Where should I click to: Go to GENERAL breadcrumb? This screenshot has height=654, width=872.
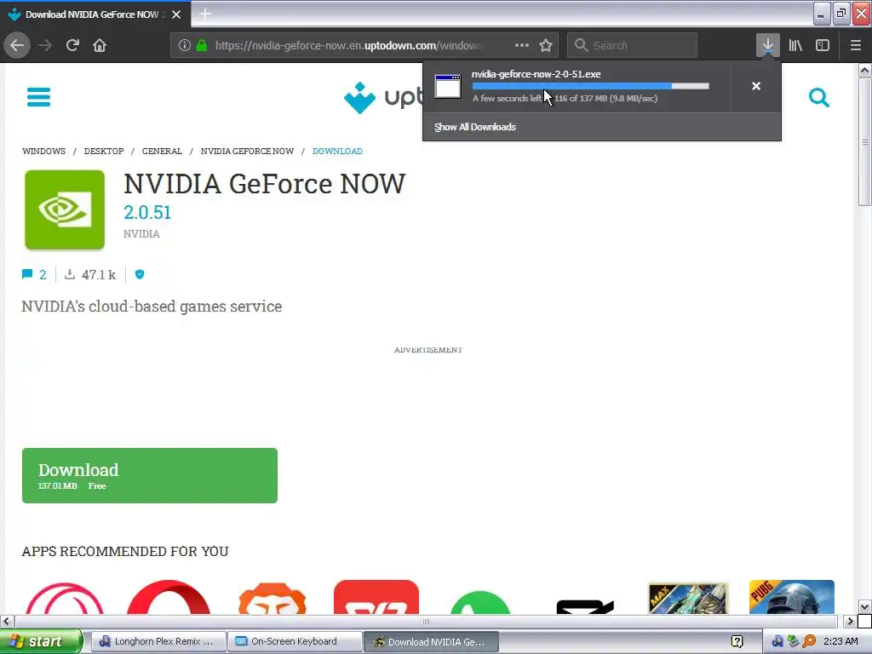pyautogui.click(x=162, y=152)
